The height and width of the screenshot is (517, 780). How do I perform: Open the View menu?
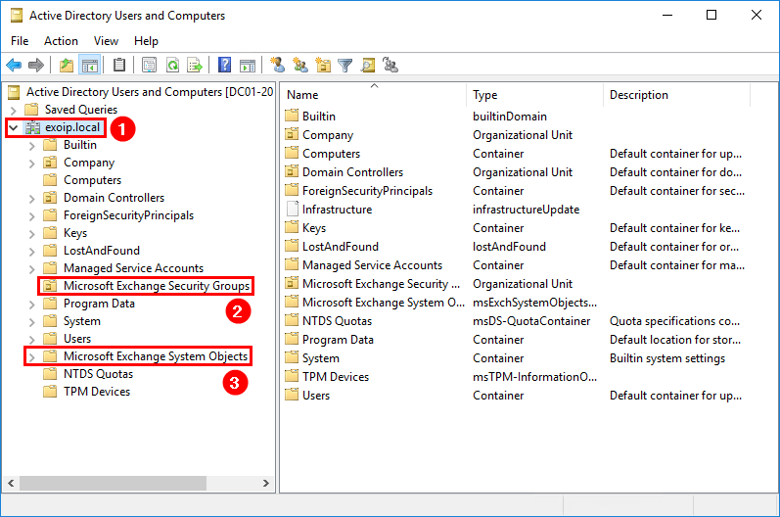click(106, 41)
